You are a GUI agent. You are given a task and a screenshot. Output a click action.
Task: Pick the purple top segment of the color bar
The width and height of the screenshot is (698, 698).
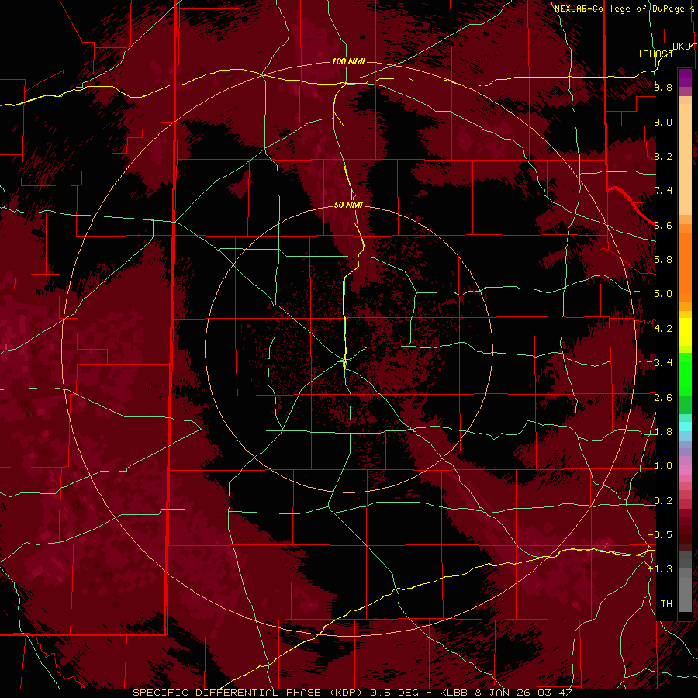pyautogui.click(x=685, y=78)
